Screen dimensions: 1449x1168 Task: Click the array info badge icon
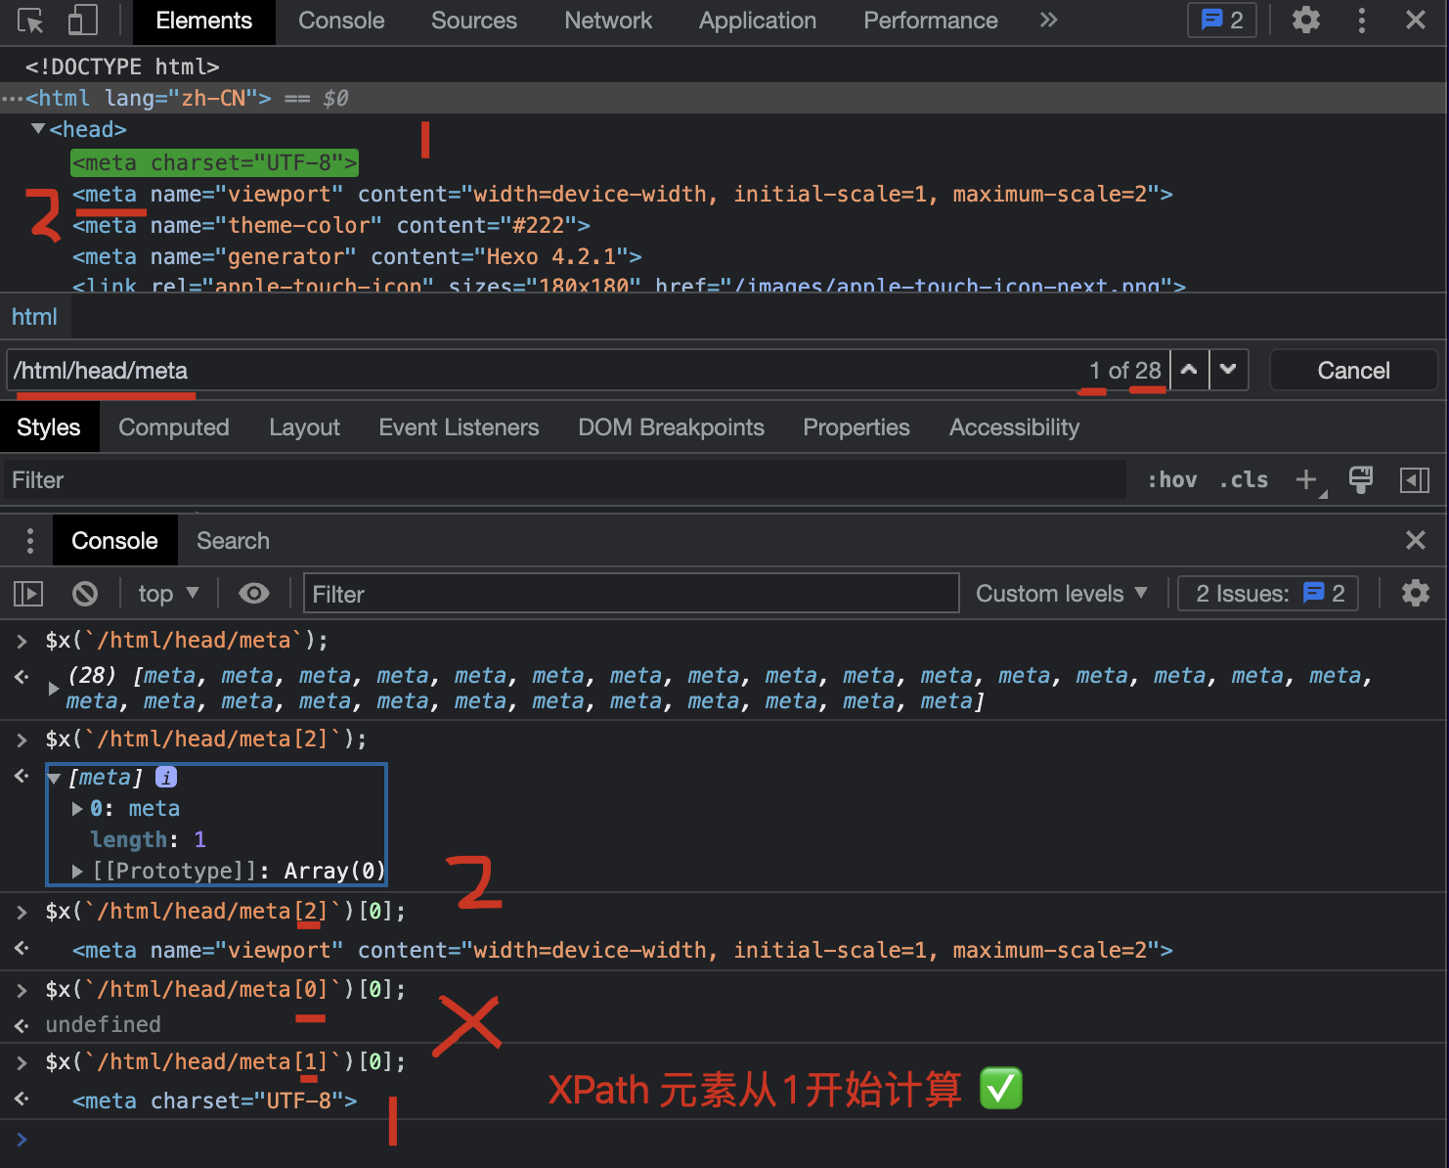coord(166,777)
